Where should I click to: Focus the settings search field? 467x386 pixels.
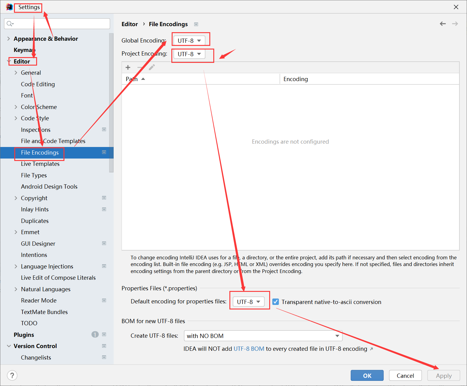pos(57,24)
